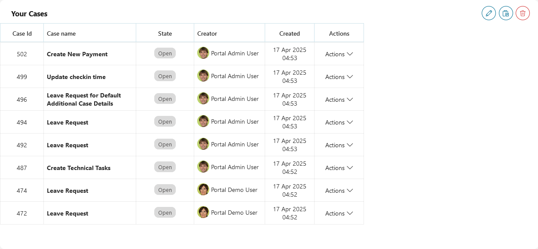This screenshot has width=538, height=249.
Task: Open the Actions dropdown for case 502
Action: click(339, 54)
